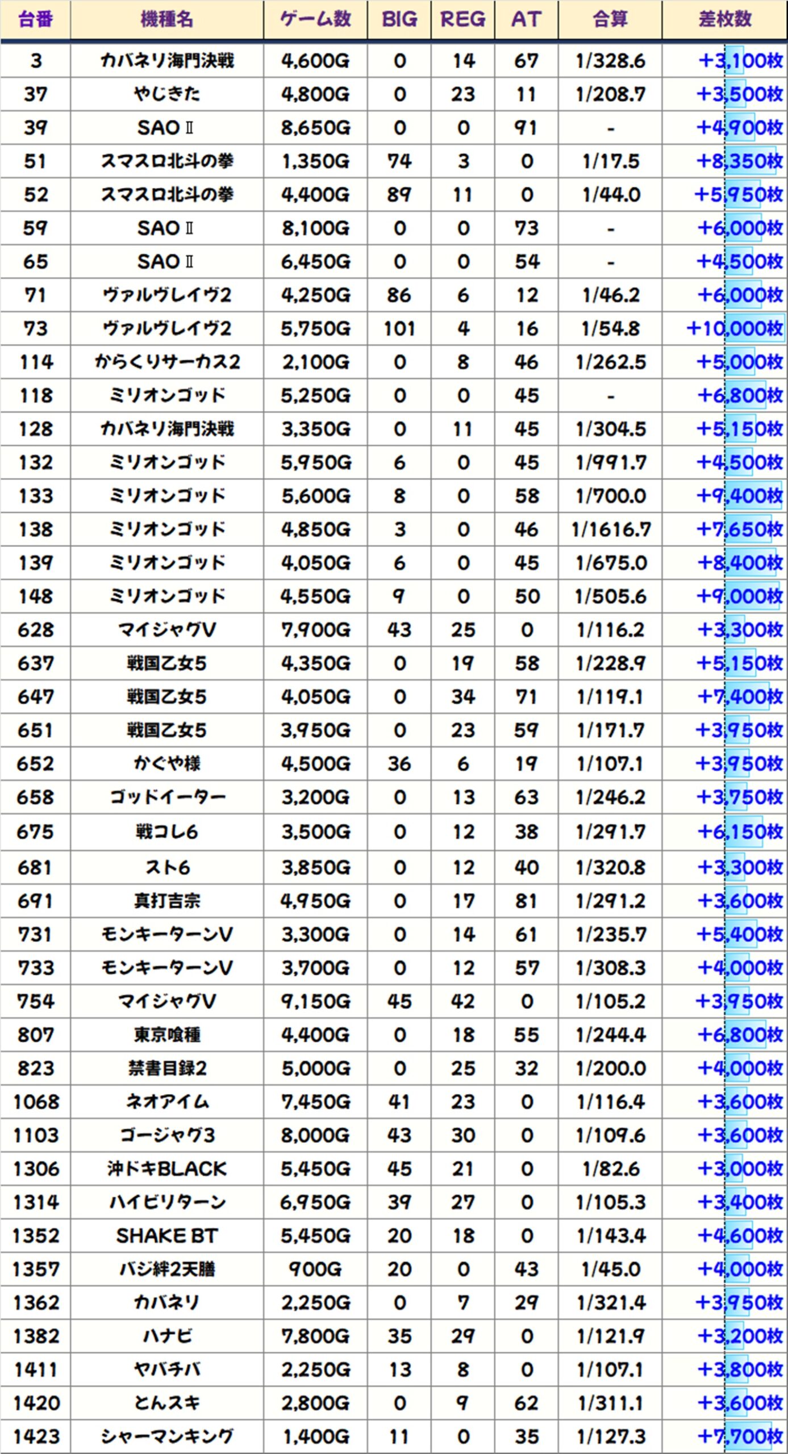The image size is (788, 1454).
Task: Select the AT column header
Action: (x=527, y=20)
